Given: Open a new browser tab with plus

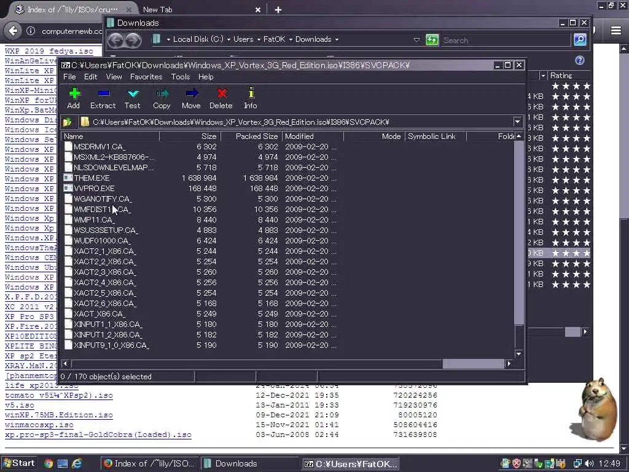Looking at the screenshot, I should tap(278, 10).
